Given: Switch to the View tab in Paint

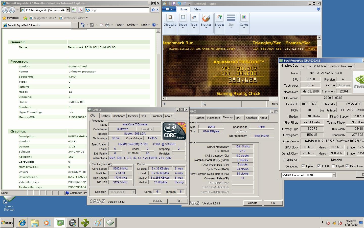Looking at the screenshot, I should (x=197, y=9).
